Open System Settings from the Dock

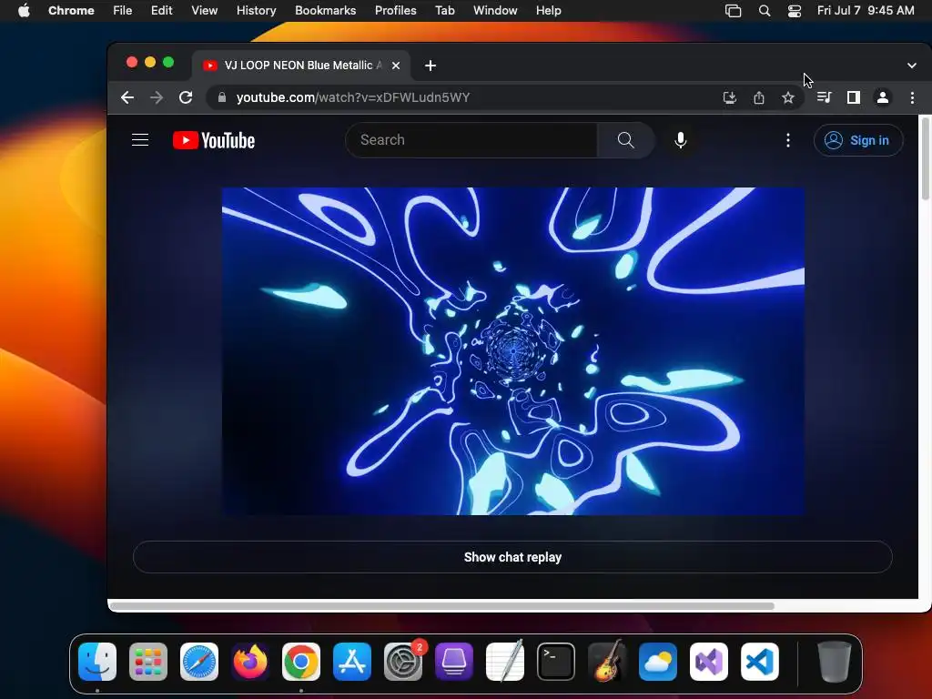pyautogui.click(x=403, y=662)
